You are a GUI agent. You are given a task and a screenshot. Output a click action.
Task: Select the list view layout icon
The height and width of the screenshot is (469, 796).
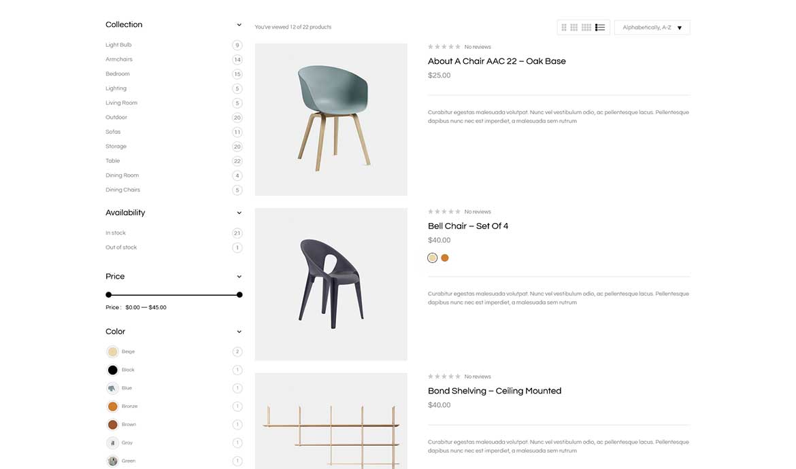(x=600, y=27)
